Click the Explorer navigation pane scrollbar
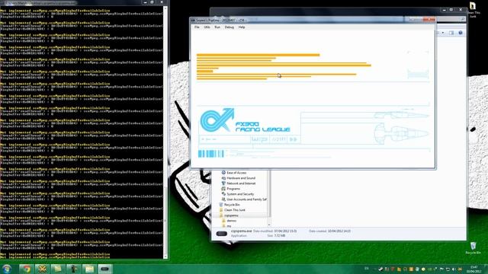 click(269, 198)
